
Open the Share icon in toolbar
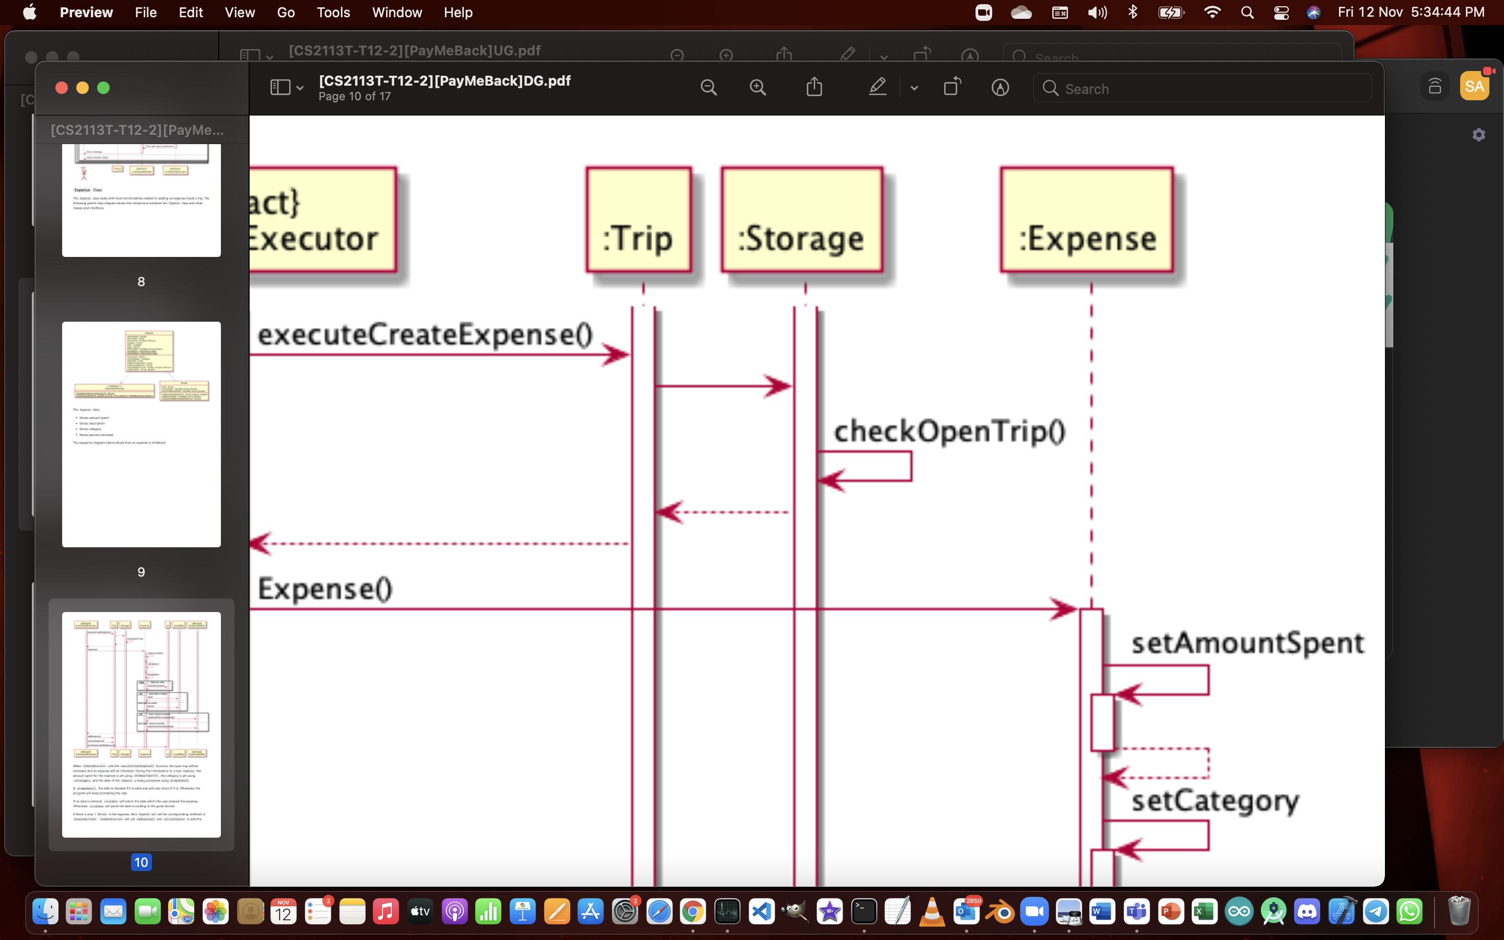(x=814, y=87)
